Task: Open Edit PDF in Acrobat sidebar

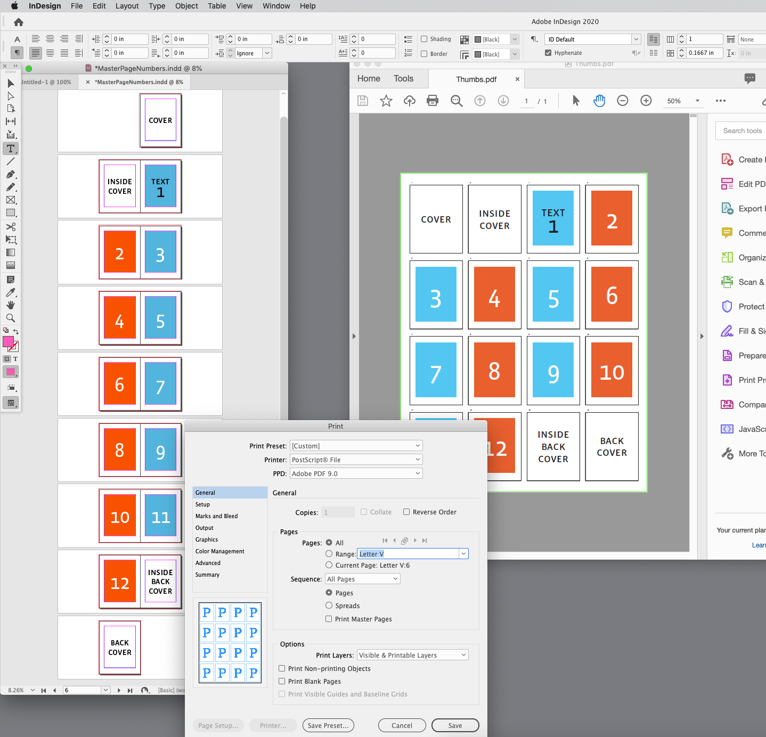Action: click(745, 184)
